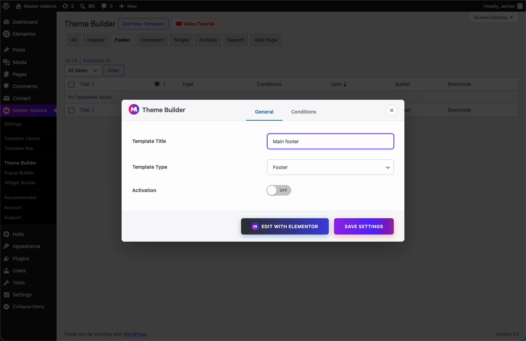
Task: Click Save Settings button
Action: (364, 226)
